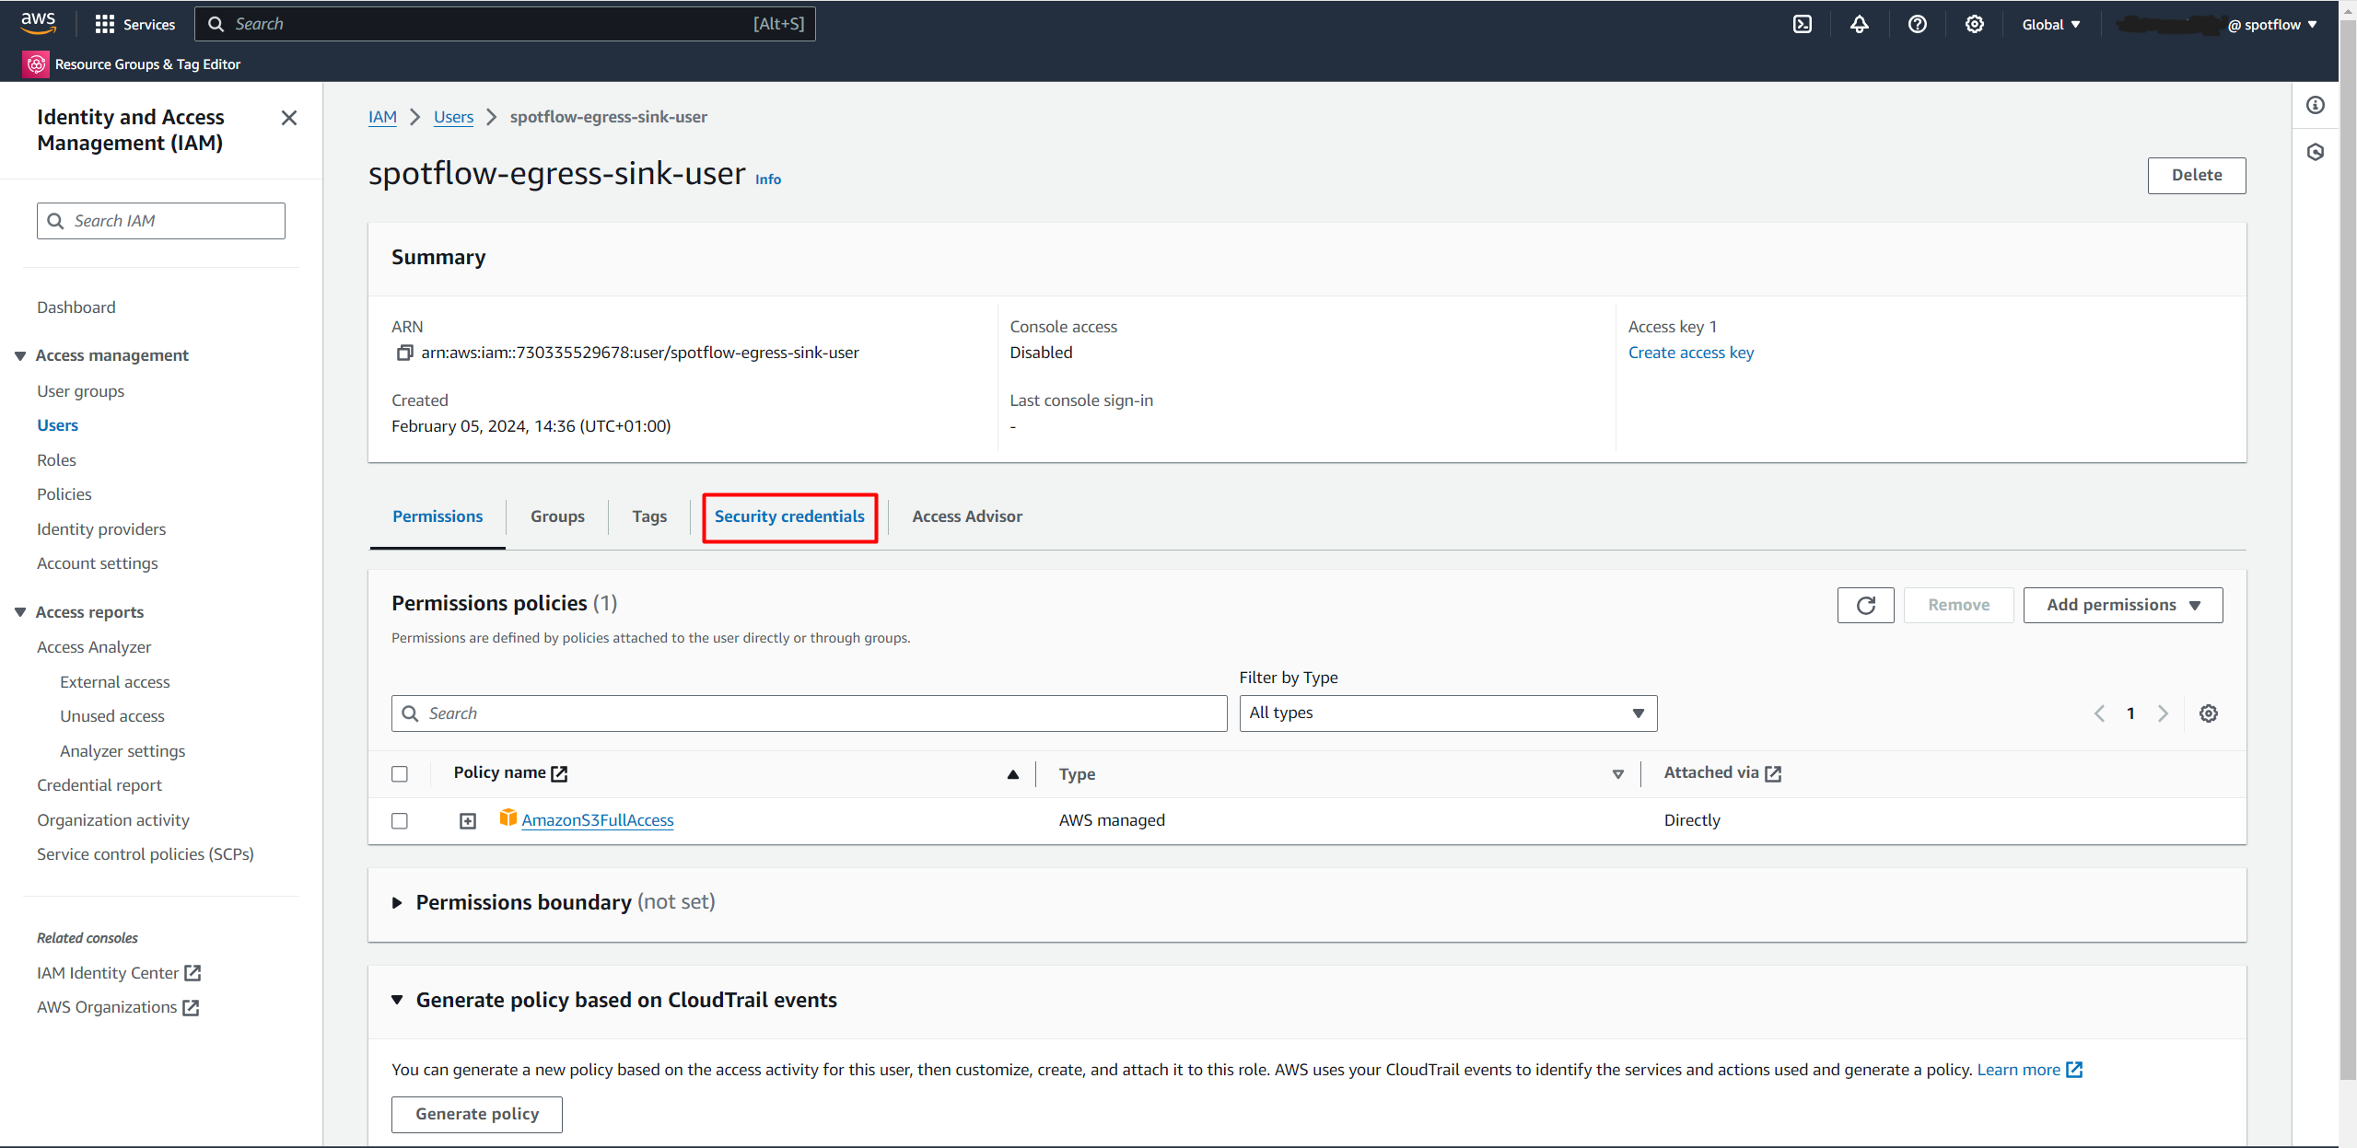
Task: Open the Add permissions dropdown
Action: (x=2122, y=605)
